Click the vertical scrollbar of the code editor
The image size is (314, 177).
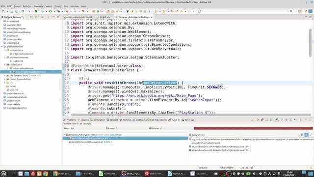tap(310, 43)
